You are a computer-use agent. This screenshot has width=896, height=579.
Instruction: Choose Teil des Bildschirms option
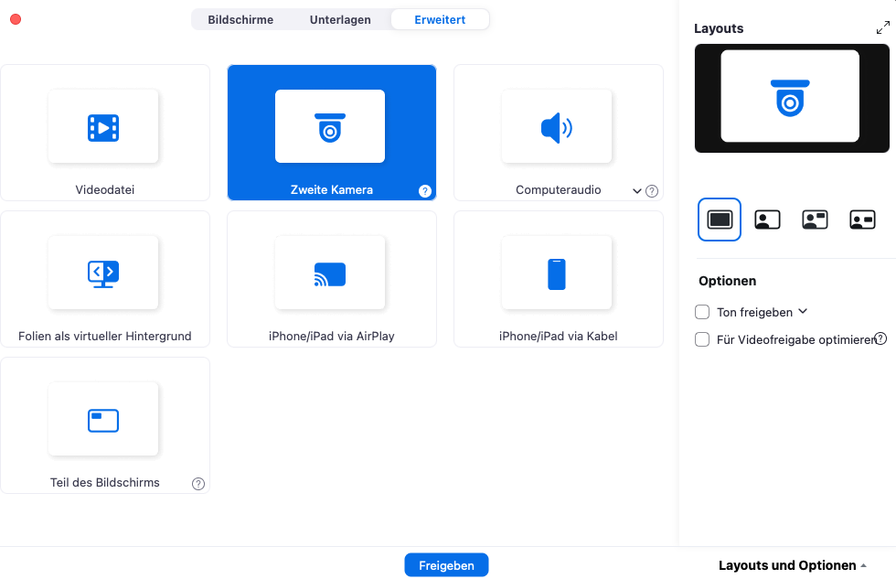click(104, 425)
